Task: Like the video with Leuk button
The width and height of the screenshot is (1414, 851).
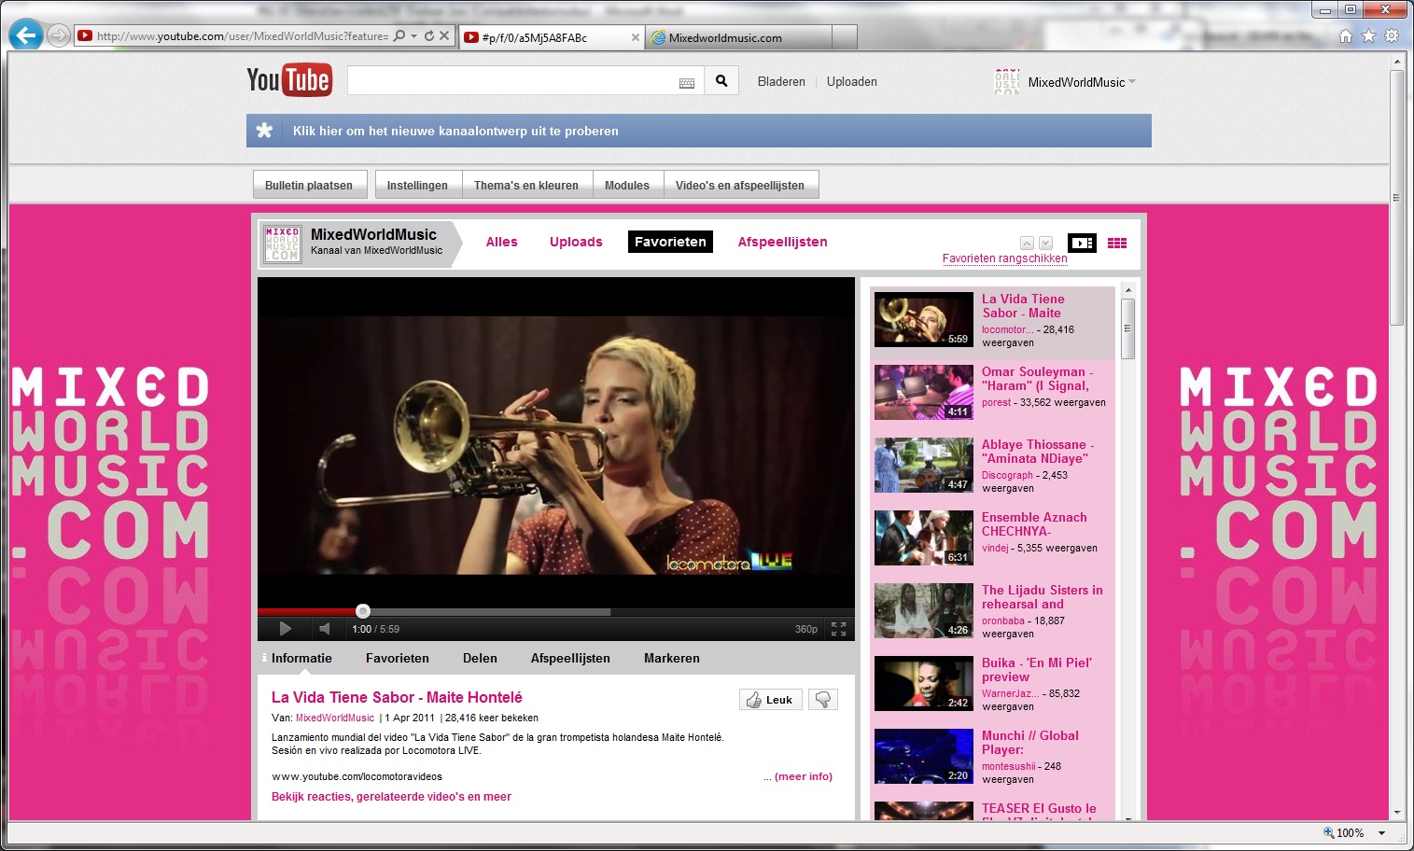Action: (770, 700)
